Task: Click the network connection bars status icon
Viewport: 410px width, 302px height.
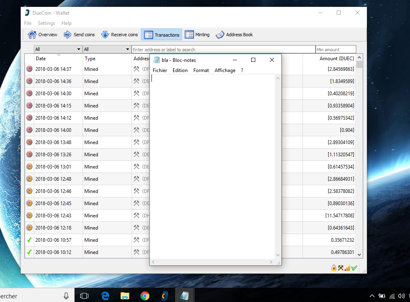Action: pos(348,268)
